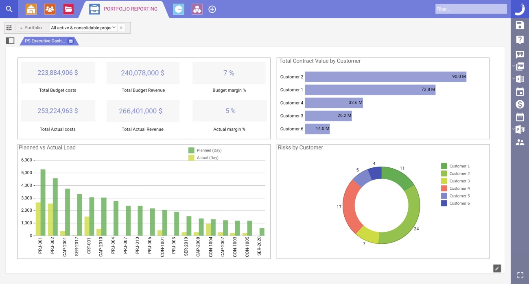Expand PowerPoint export options chevron
Screen dimensions: 529x284
(513, 129)
